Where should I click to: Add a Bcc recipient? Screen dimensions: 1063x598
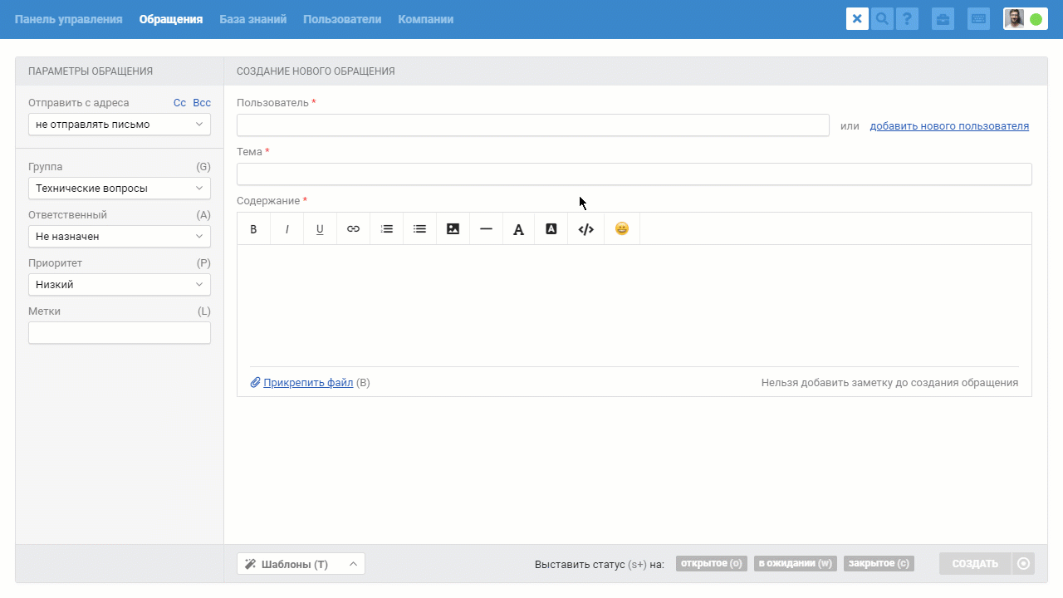click(x=202, y=103)
